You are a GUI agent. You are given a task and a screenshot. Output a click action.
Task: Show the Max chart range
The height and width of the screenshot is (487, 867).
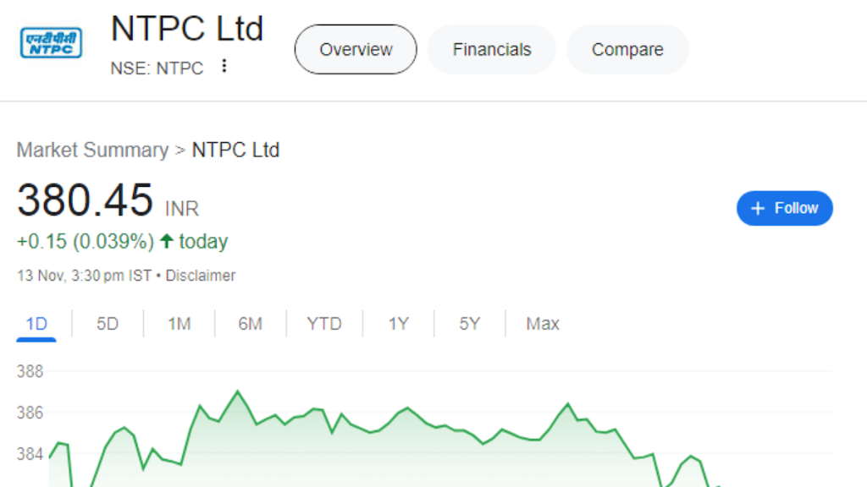click(543, 324)
